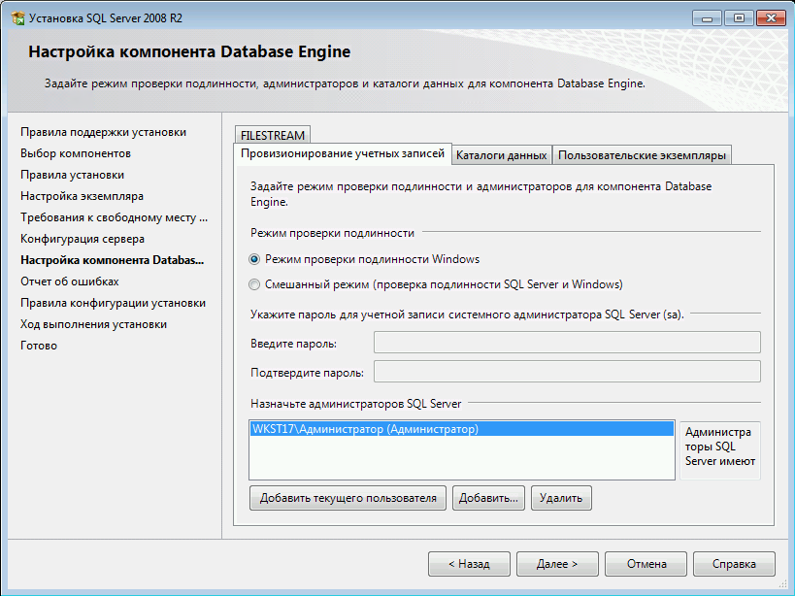Click the Администраторы SQL Server info box
Viewport: 795px width, 596px height.
[x=720, y=450]
